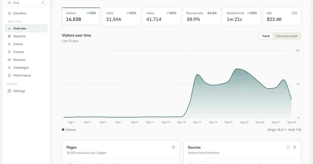Click the 'Last 30 days' label
Image resolution: width=313 pixels, height=164 pixels.
pos(70,41)
